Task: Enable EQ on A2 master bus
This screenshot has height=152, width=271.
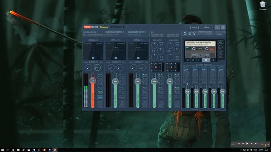Action: 195,78
